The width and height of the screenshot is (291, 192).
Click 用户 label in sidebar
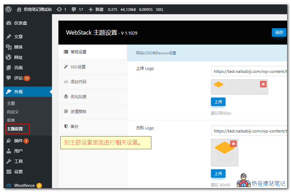pos(18,151)
